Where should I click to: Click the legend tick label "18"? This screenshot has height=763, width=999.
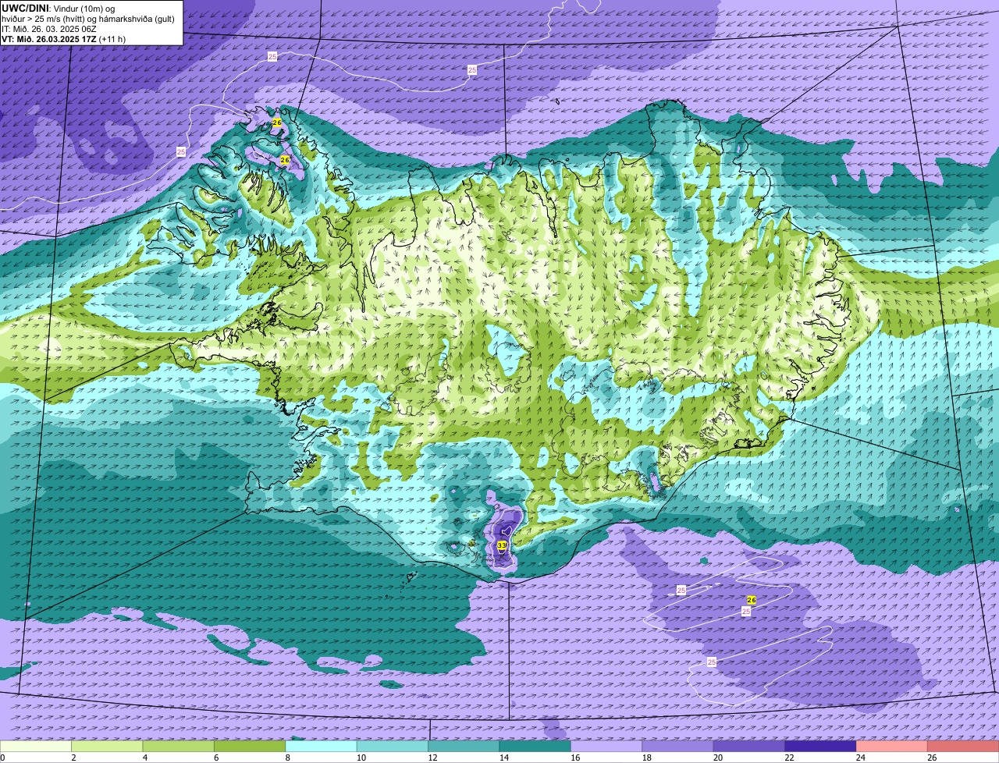[647, 758]
